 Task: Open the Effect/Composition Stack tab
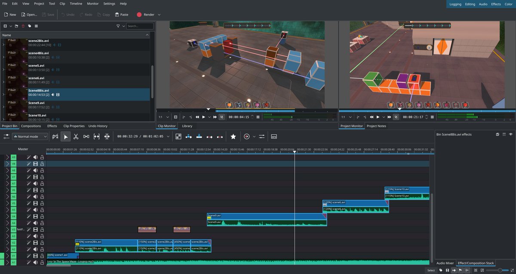click(476, 263)
